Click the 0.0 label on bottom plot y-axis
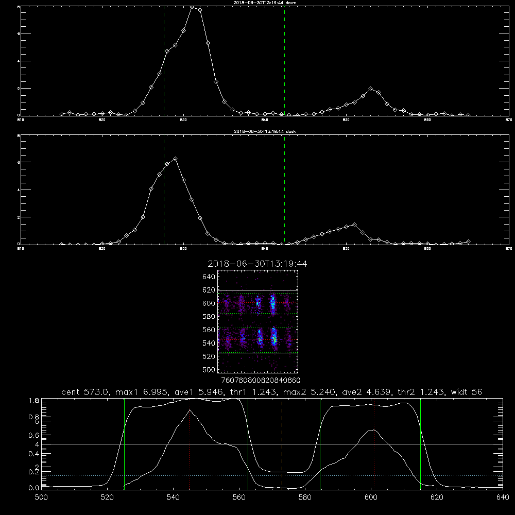 (x=34, y=488)
